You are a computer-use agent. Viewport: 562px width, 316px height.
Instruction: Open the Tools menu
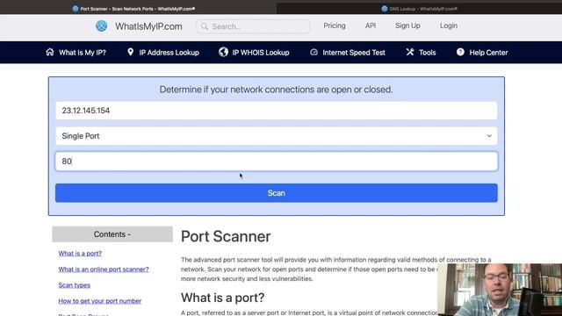click(421, 53)
